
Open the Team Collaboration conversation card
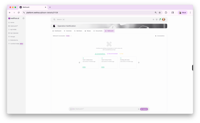point(90,63)
